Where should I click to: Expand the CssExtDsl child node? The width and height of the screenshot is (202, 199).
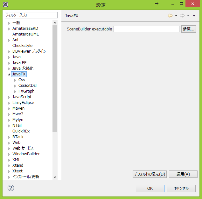pos(15,86)
